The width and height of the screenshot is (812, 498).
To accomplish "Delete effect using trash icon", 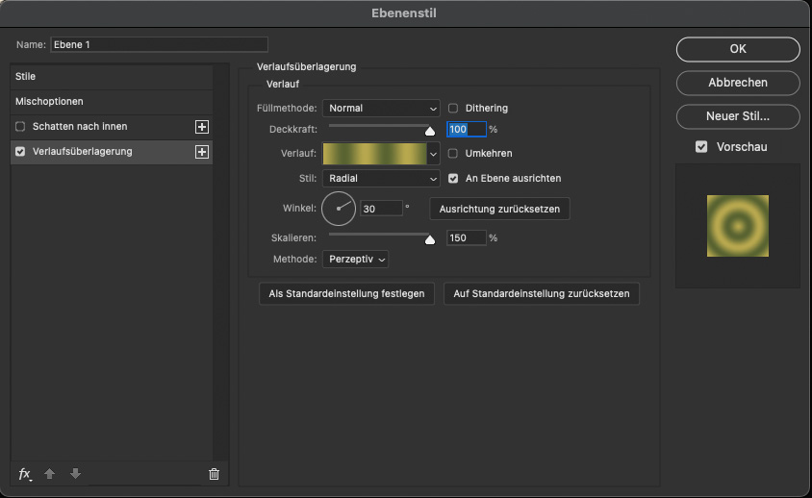I will pos(214,474).
